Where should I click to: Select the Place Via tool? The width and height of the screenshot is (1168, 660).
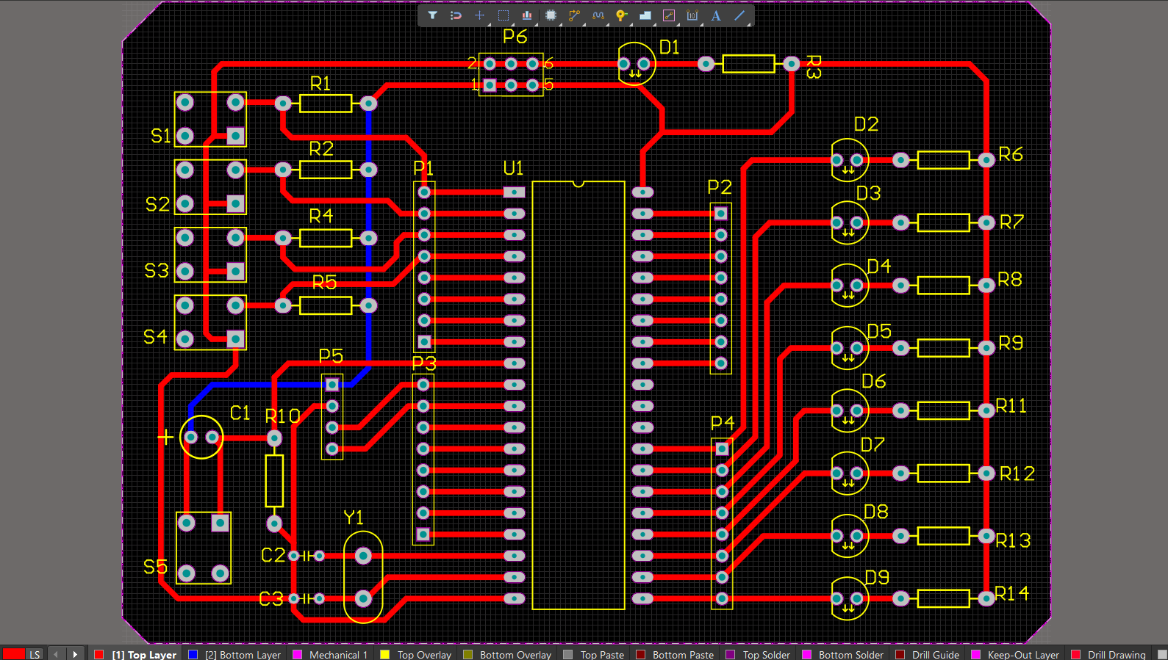(x=621, y=15)
